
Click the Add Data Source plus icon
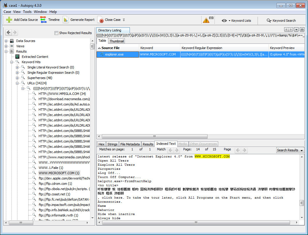tap(9, 20)
